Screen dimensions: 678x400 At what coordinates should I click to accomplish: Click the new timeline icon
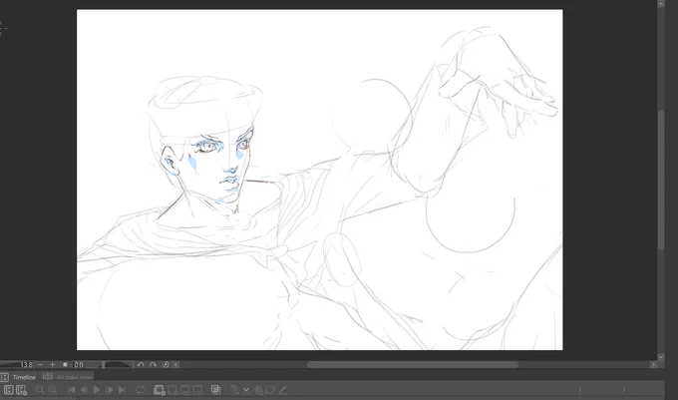tap(8, 390)
